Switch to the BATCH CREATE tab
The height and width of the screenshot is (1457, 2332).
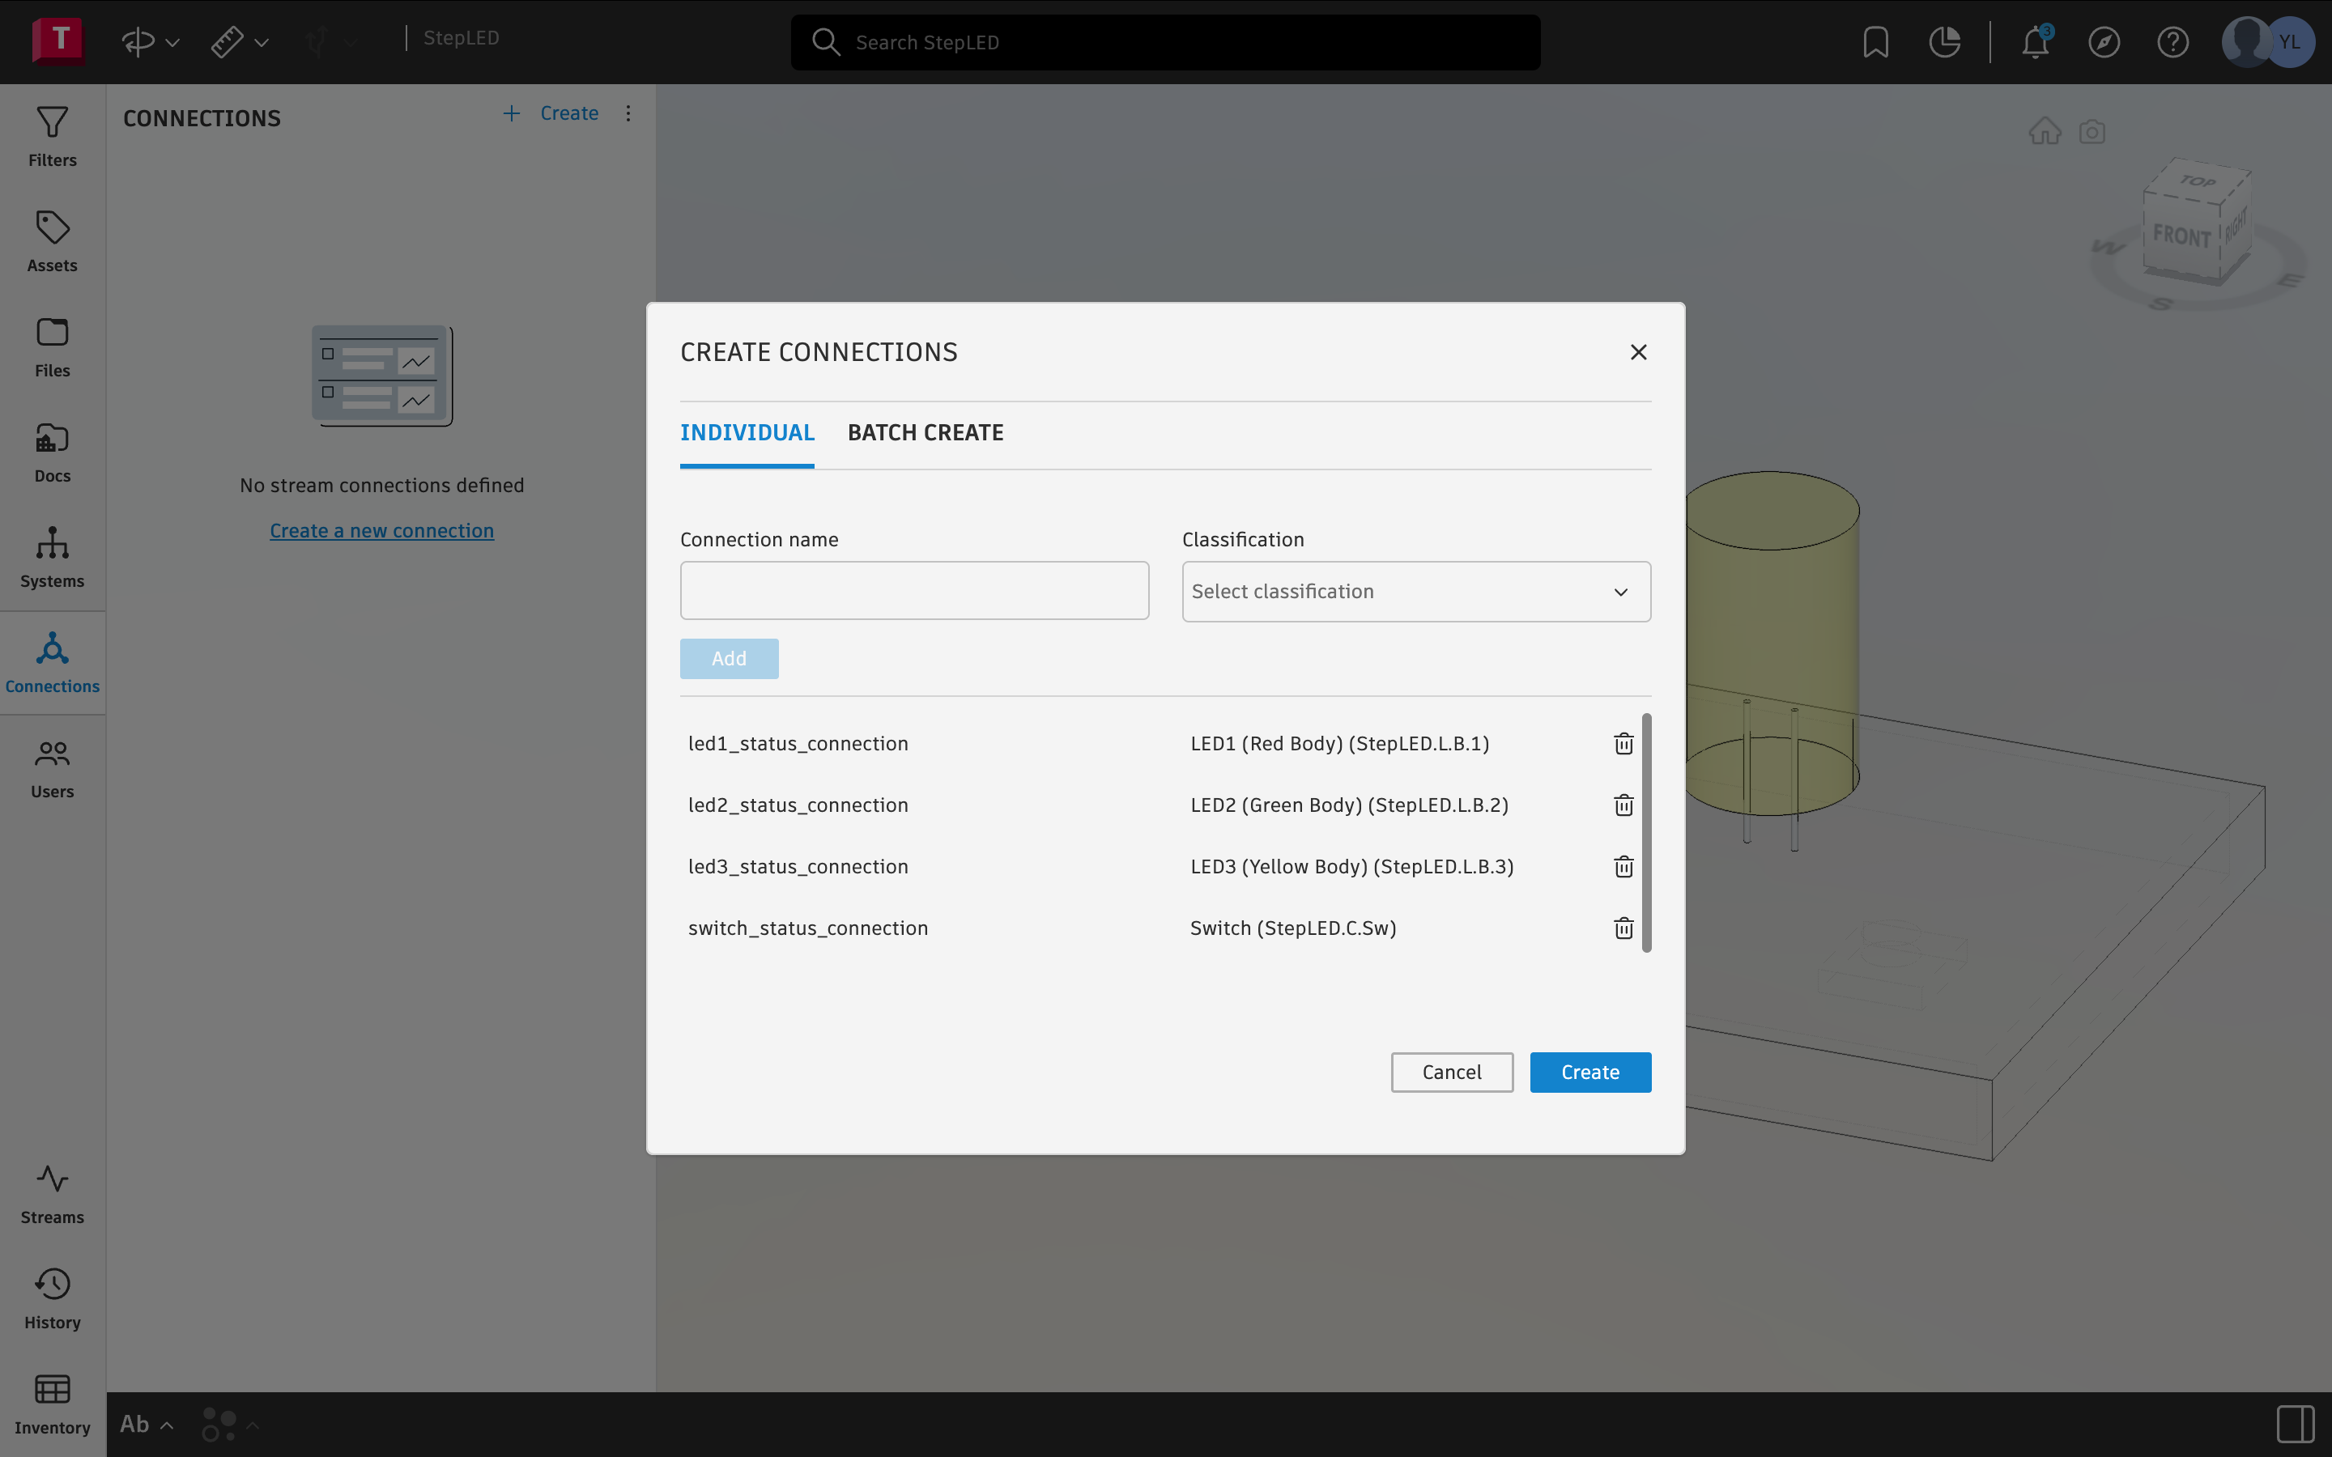click(x=925, y=433)
